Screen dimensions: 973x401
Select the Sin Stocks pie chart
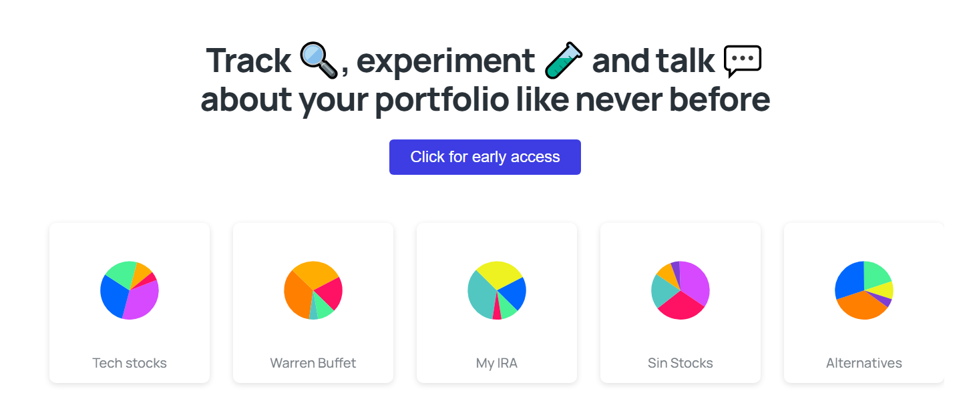680,290
